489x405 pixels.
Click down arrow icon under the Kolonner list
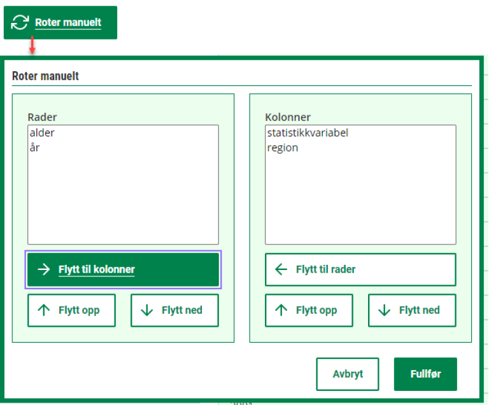point(385,310)
